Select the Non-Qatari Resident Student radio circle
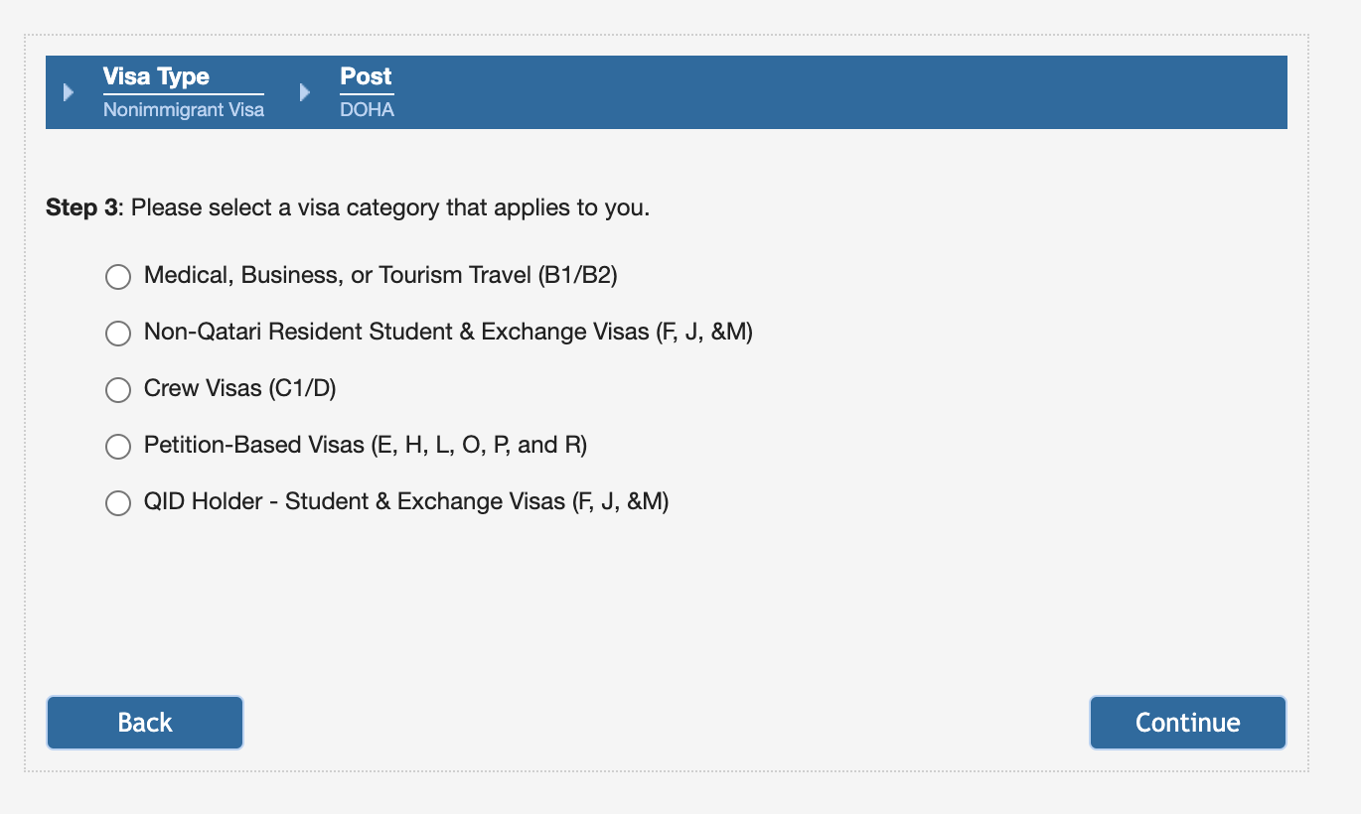1361x814 pixels. tap(118, 333)
